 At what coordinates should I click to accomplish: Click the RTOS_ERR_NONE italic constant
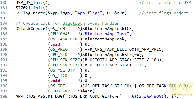coord(148,96)
